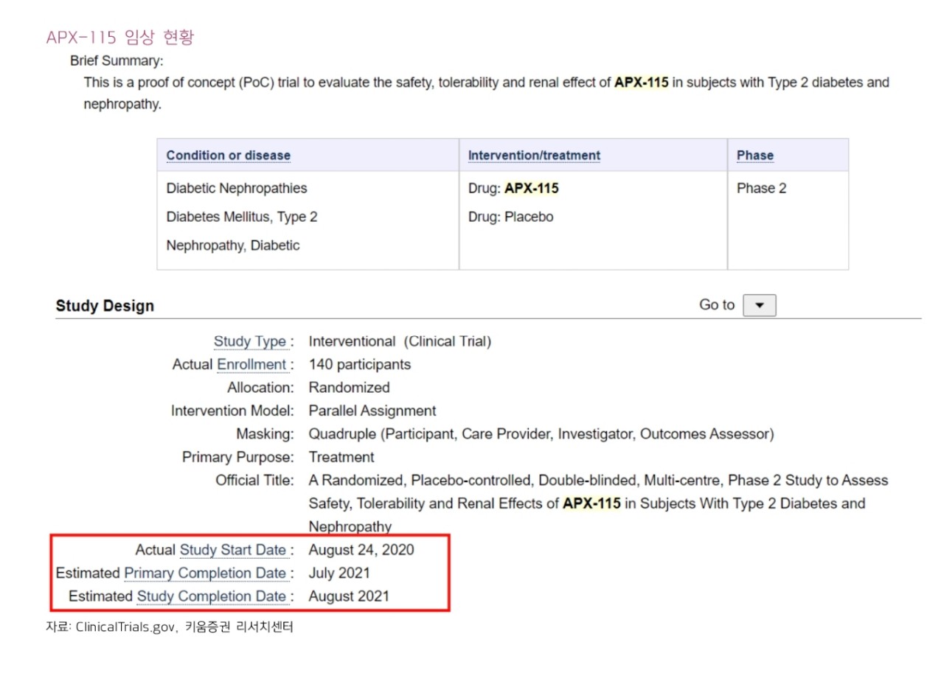The width and height of the screenshot is (944, 673).
Task: Click the Randomized allocation value
Action: click(349, 387)
